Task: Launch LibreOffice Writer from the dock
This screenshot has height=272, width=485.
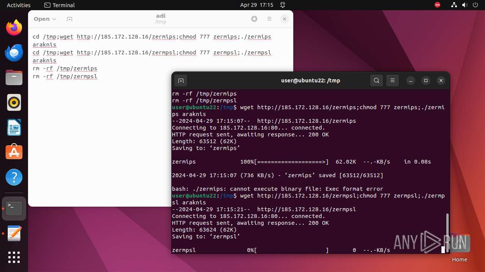Action: (14, 127)
